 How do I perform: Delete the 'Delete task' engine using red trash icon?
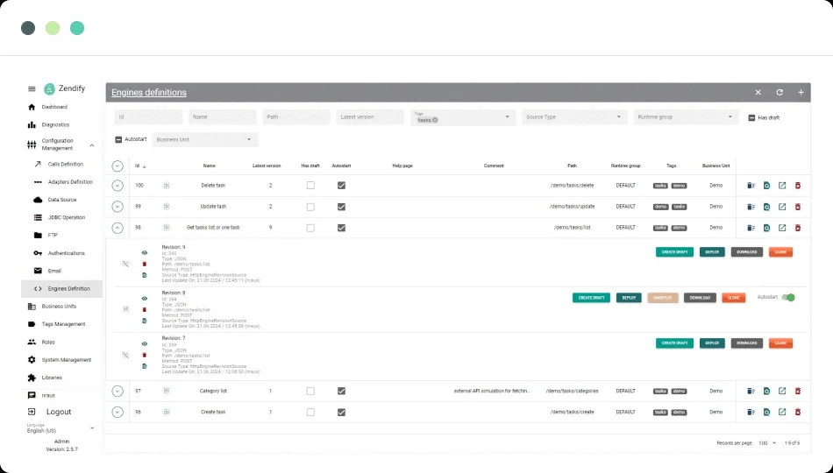click(x=797, y=185)
